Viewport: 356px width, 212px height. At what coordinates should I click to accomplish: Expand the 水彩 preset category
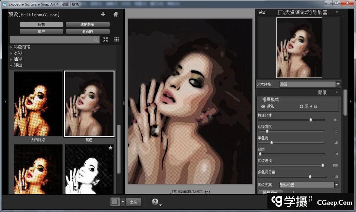tap(11, 53)
